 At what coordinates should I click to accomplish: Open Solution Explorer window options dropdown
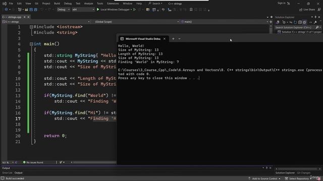coord(312,17)
